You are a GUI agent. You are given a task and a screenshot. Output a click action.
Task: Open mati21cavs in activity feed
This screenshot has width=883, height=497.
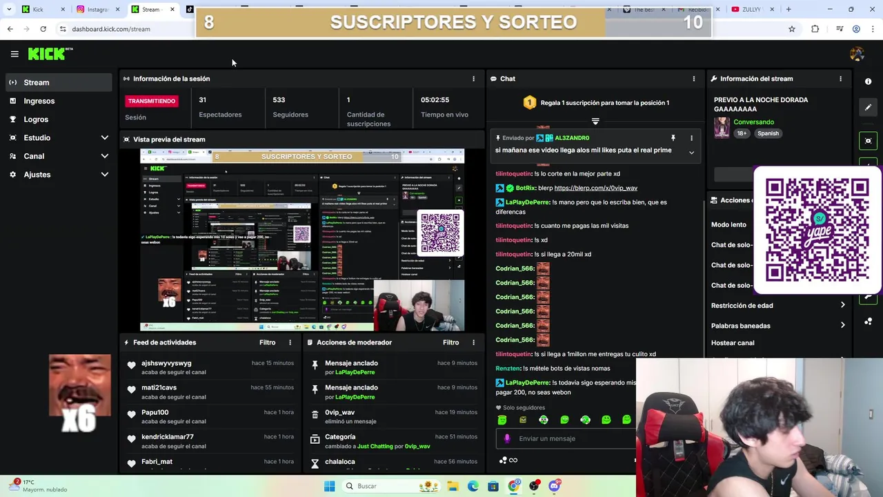tap(159, 388)
